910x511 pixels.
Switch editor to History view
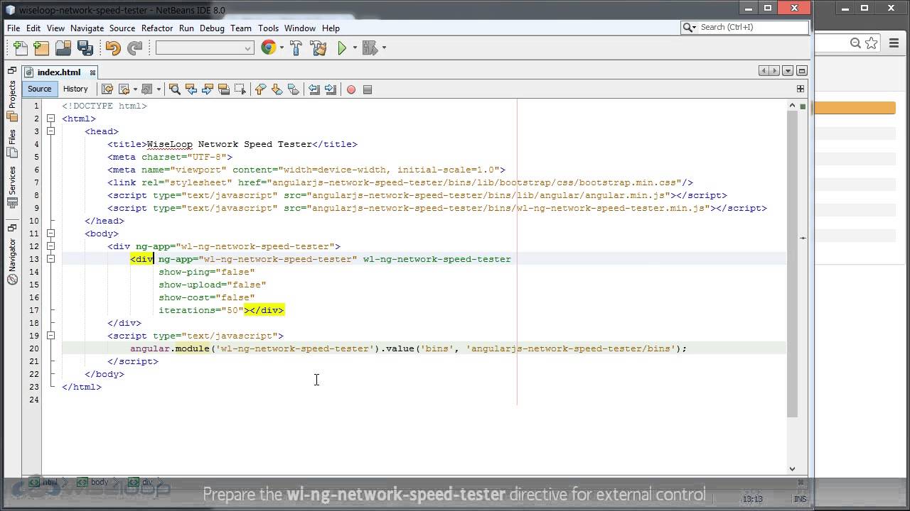coord(75,89)
